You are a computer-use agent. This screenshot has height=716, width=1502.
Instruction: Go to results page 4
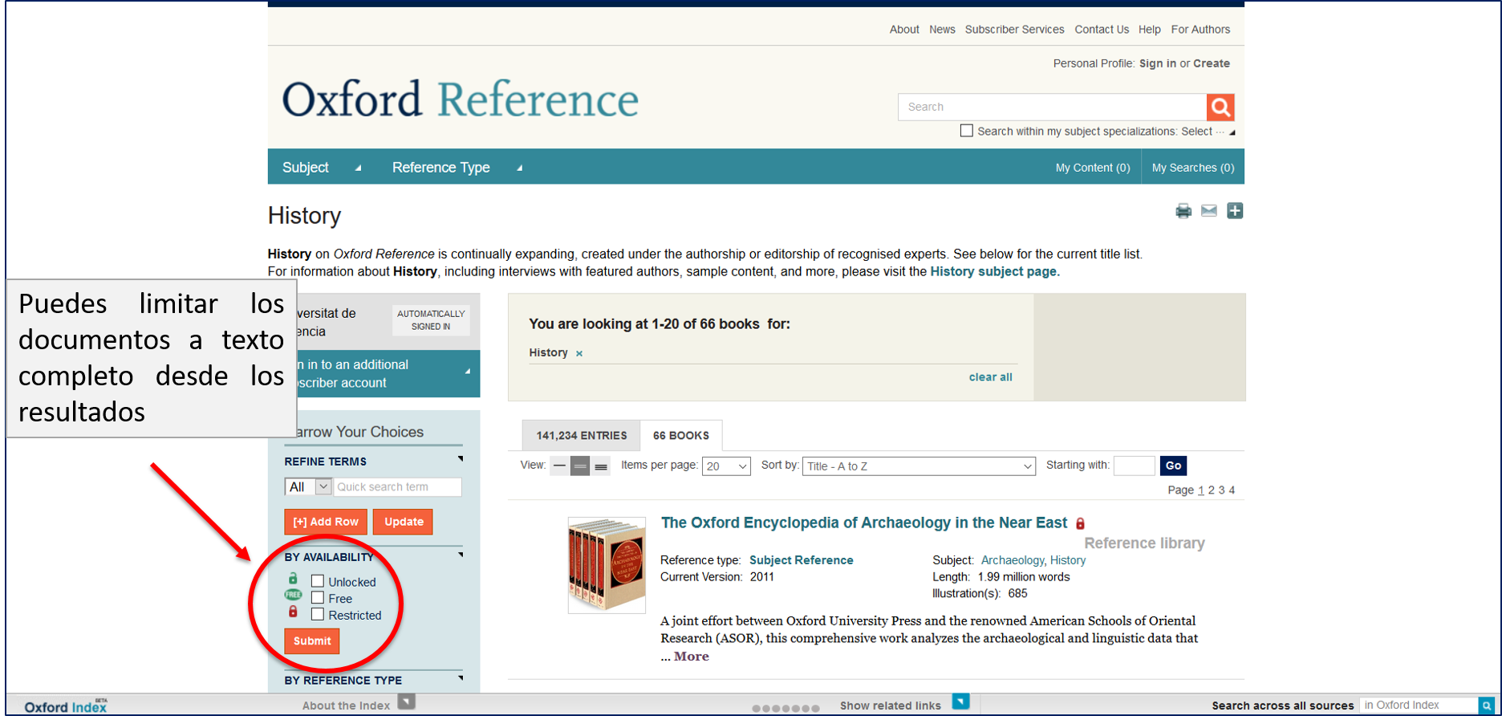pyautogui.click(x=1232, y=490)
